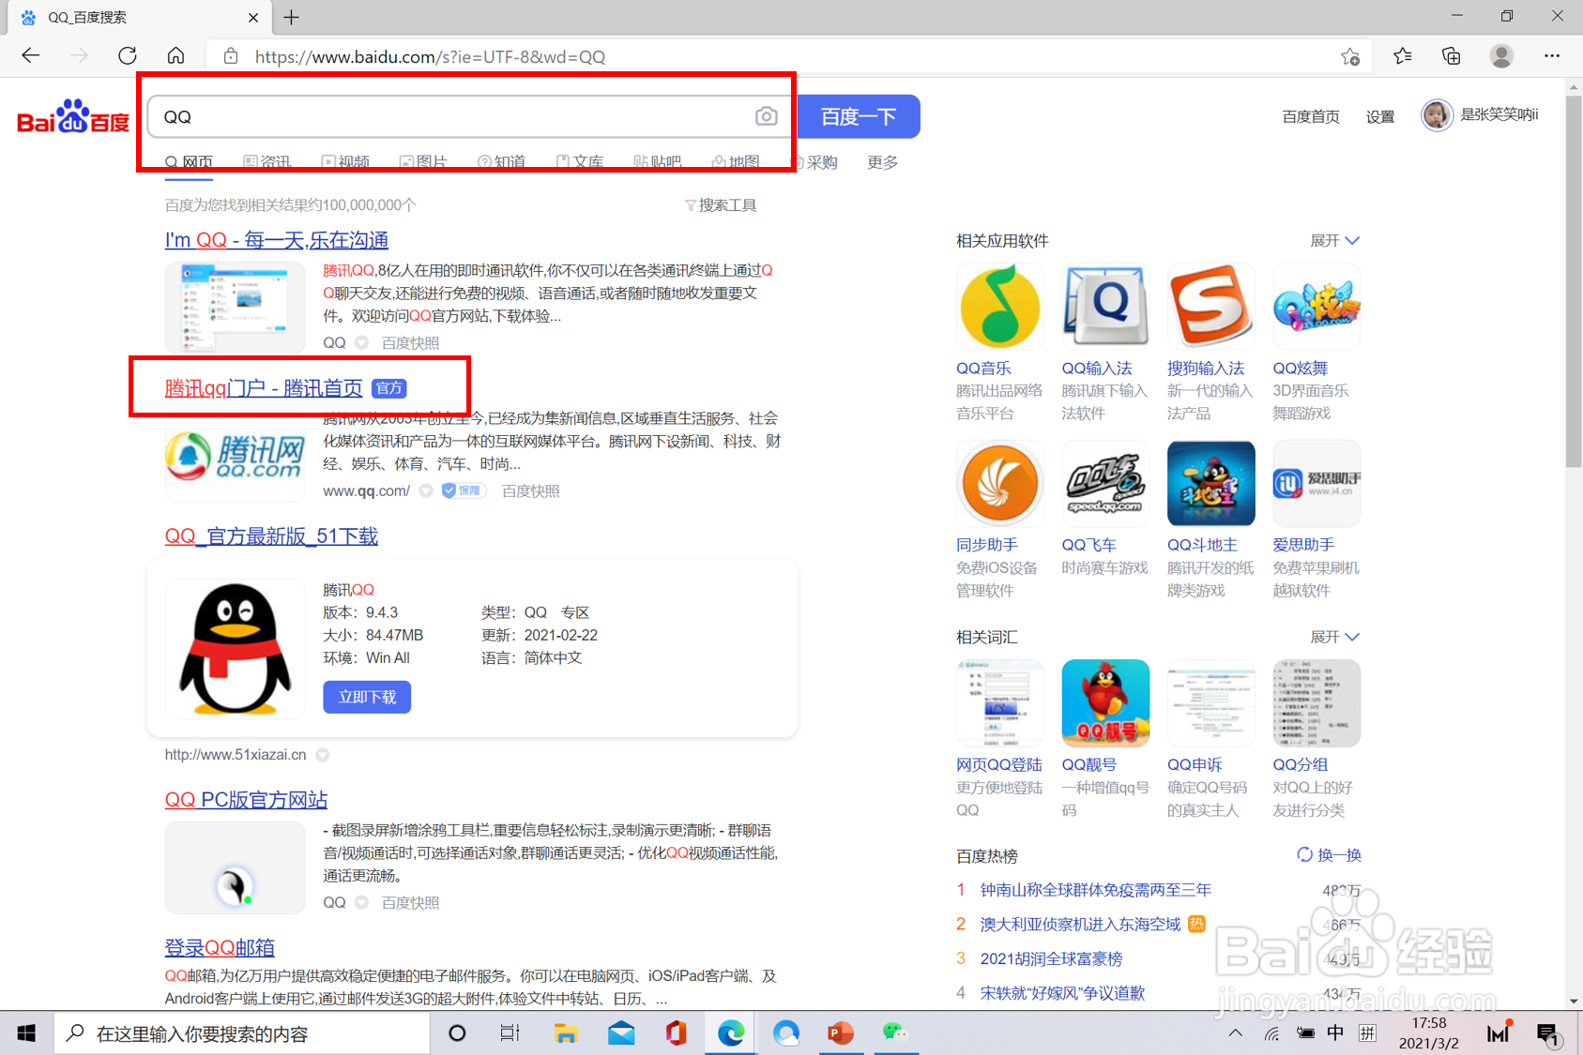This screenshot has height=1055, width=1583.
Task: Open 搜索工具 filter options
Action: (x=721, y=204)
